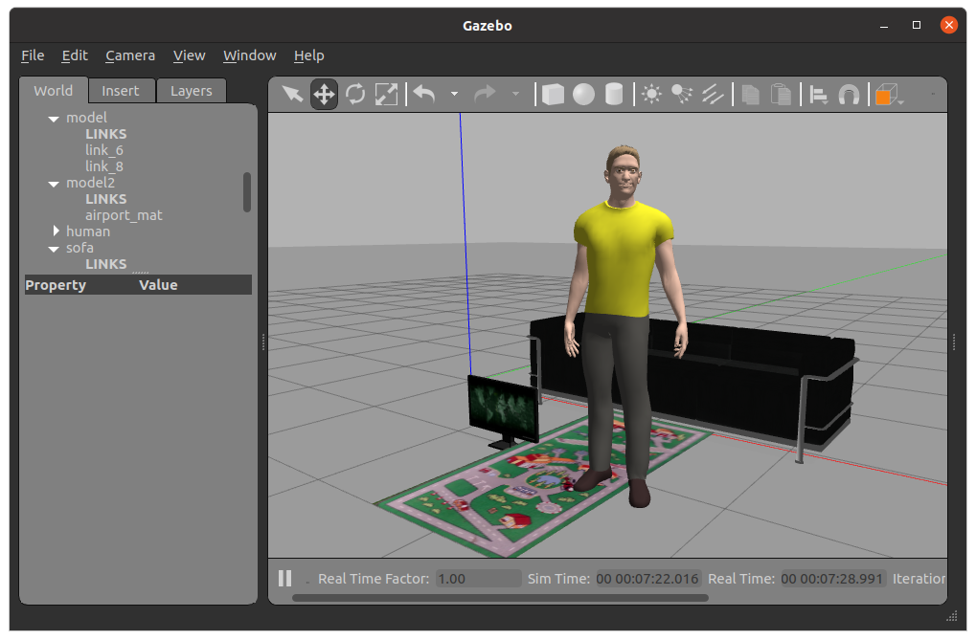Select the rotate mode tool

355,95
